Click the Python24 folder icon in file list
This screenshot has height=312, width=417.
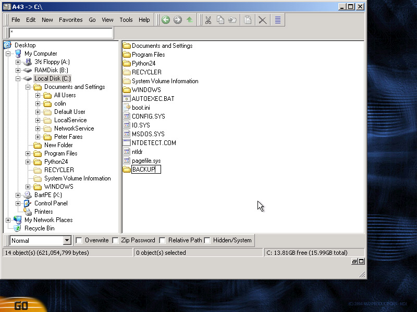point(127,63)
